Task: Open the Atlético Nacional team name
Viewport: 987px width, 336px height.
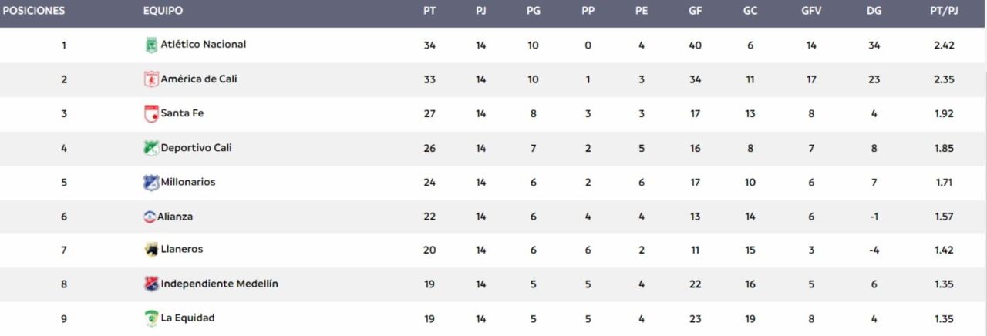Action: pos(204,45)
